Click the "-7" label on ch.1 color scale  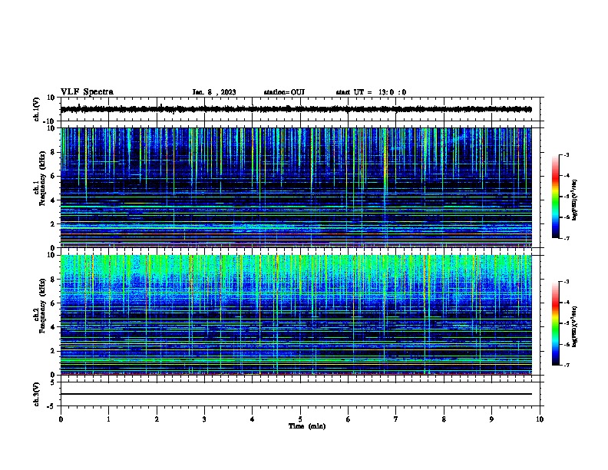pos(566,238)
